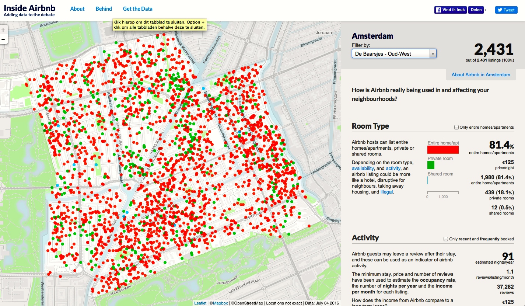Click the 12 (0.5%) shared rooms value
525x306 pixels.
pos(502,208)
